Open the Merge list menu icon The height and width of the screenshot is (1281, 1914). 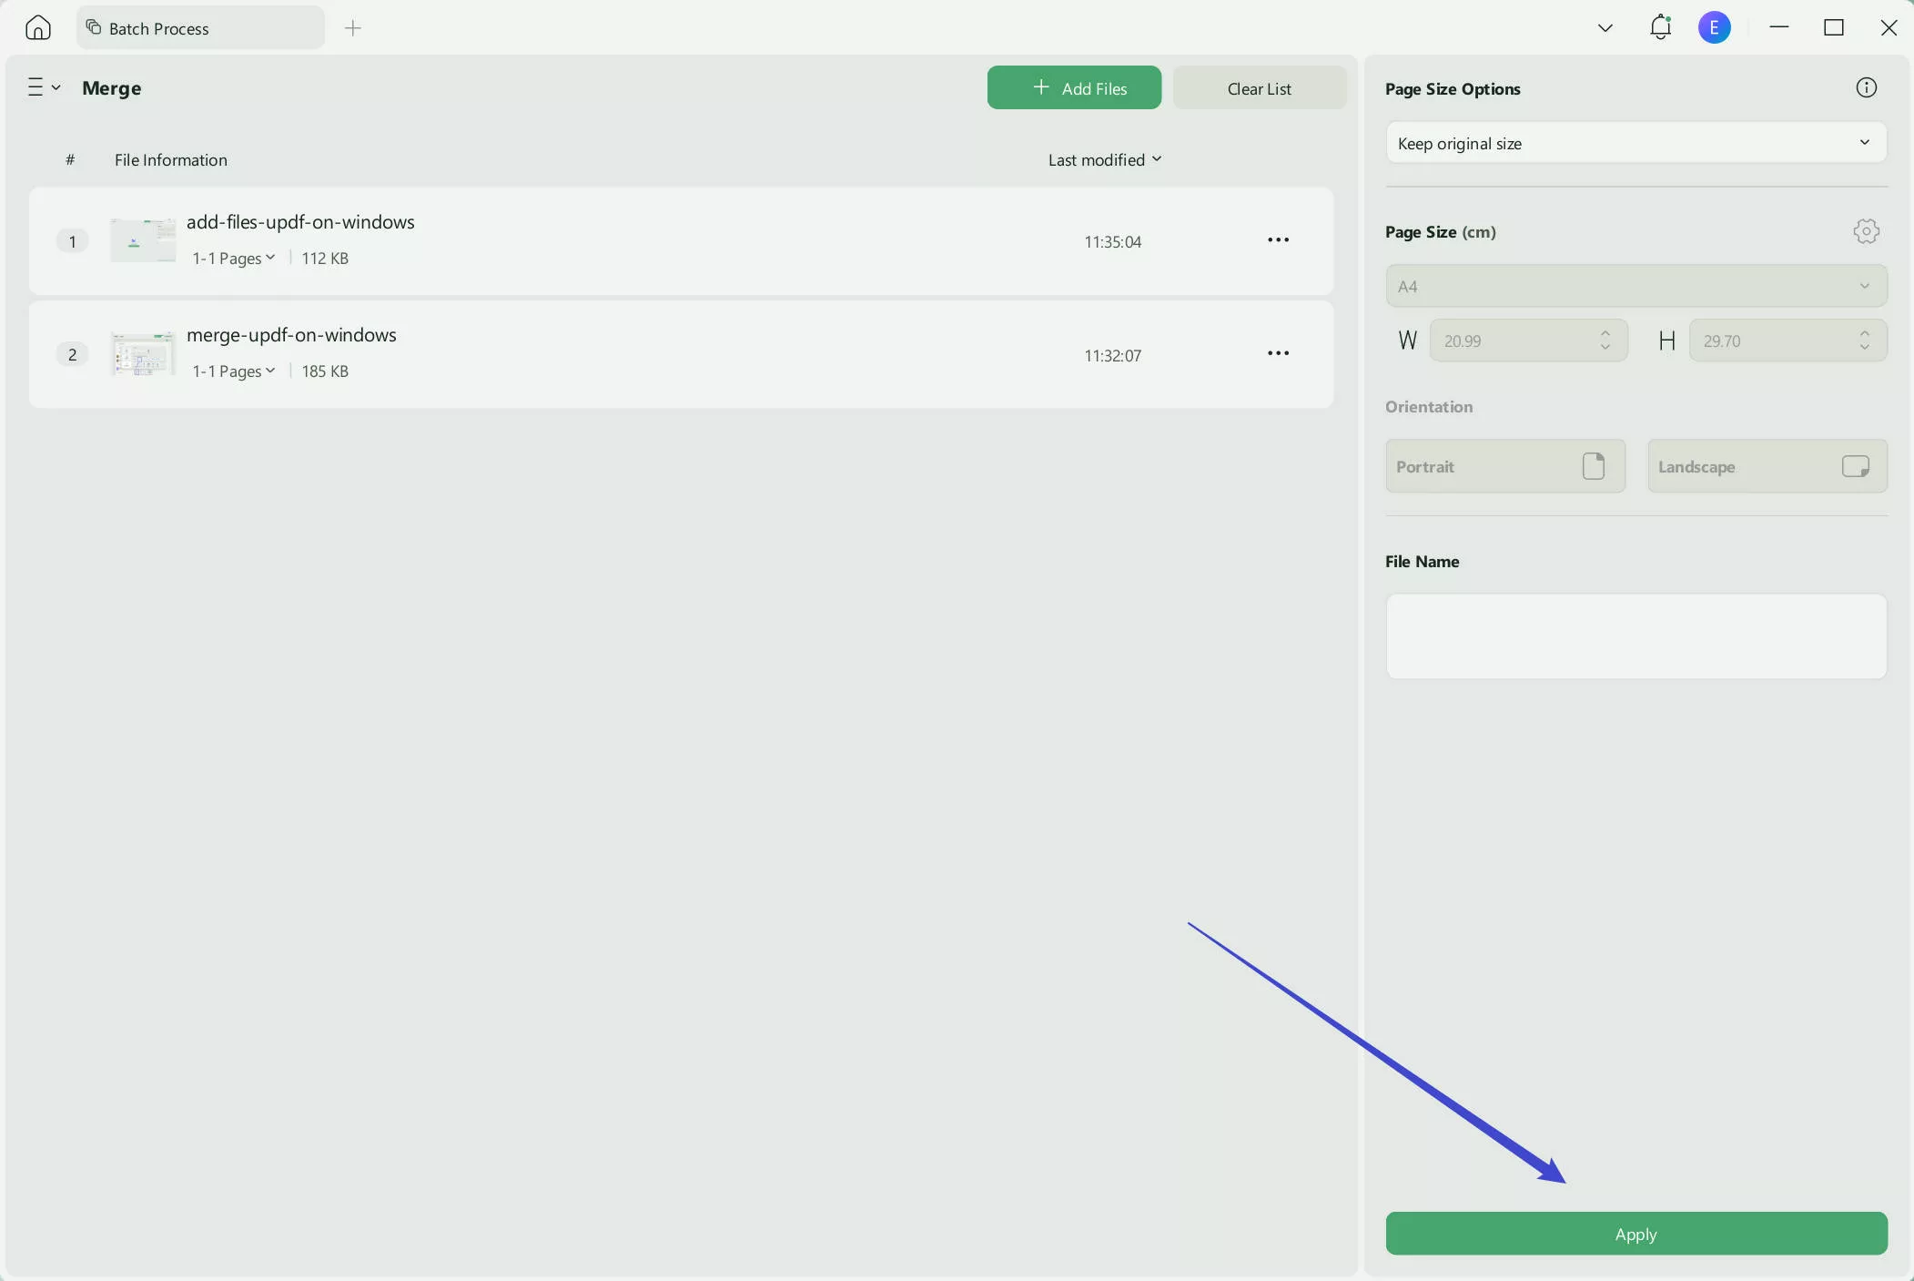[x=42, y=87]
